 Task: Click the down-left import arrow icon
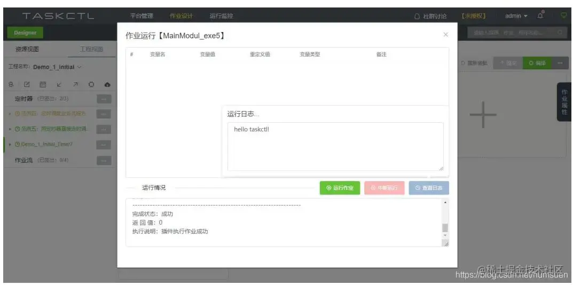[x=59, y=84]
